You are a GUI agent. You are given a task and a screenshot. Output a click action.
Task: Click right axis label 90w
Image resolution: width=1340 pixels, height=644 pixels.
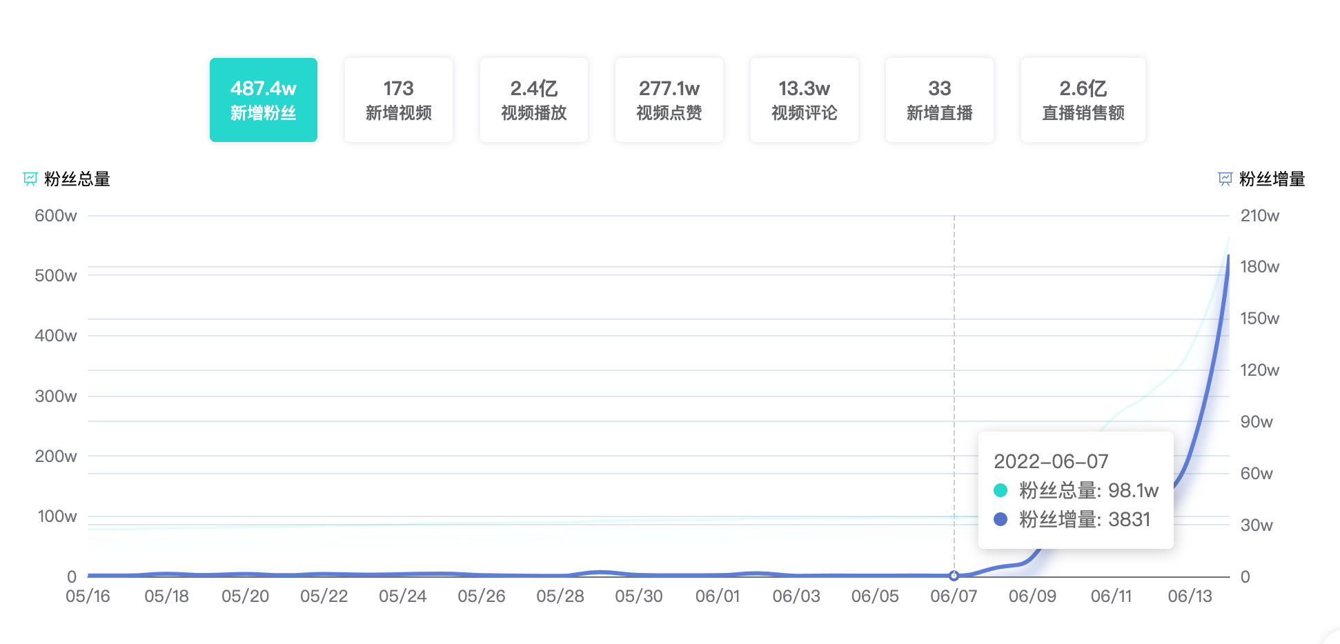(1257, 422)
